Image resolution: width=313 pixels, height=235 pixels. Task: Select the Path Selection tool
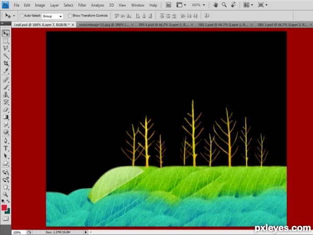(6, 156)
